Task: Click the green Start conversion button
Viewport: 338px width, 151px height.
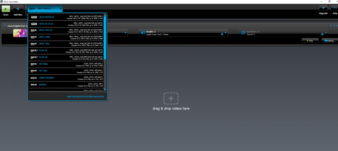Action: pos(6,9)
